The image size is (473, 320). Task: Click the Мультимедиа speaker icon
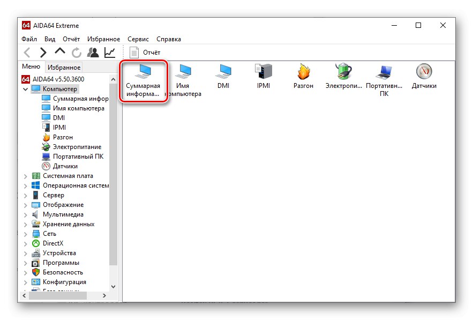[36, 214]
